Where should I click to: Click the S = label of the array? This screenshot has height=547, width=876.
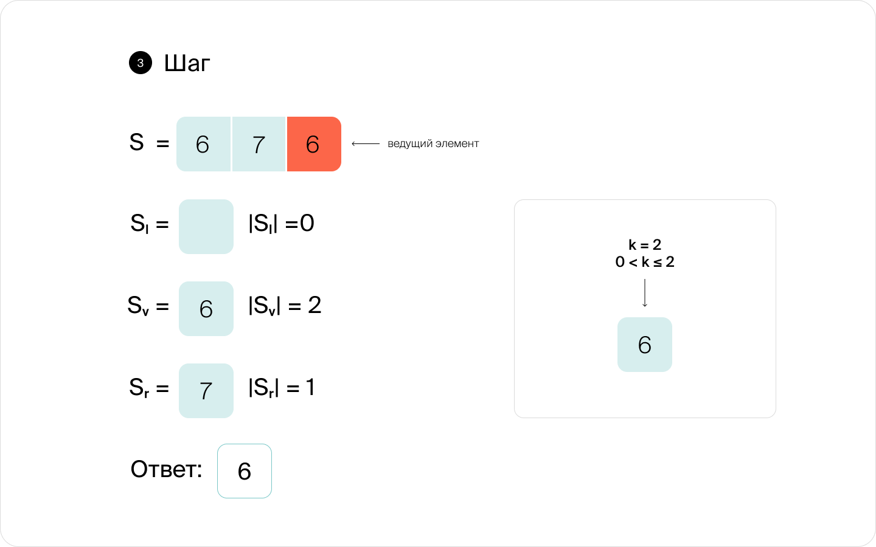point(150,143)
